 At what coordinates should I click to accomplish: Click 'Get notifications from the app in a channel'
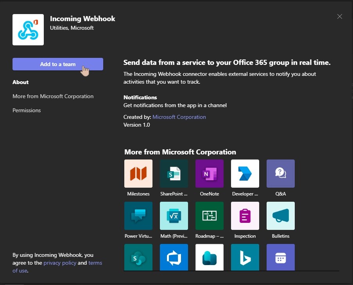coord(175,105)
